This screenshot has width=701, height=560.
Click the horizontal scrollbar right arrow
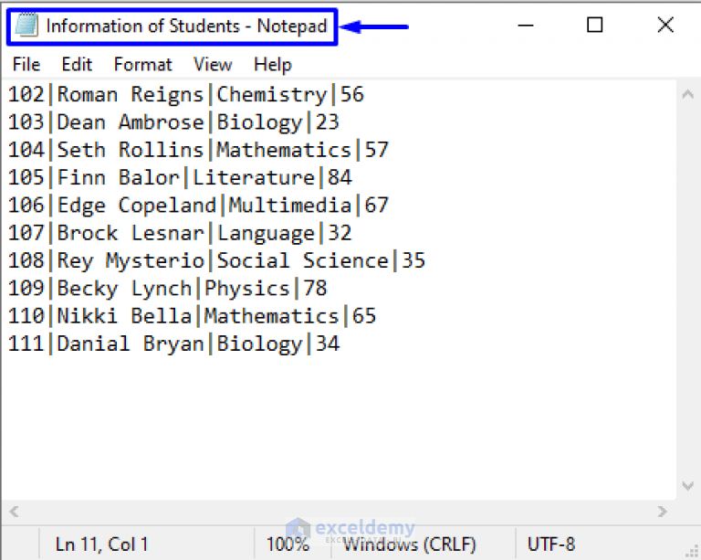coord(662,512)
